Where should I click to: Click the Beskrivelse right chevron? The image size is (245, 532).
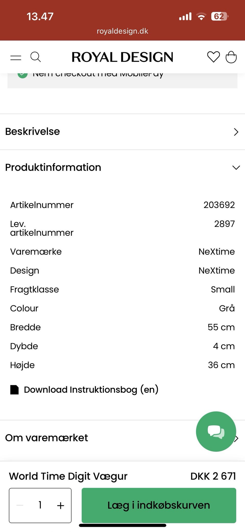pos(236,132)
